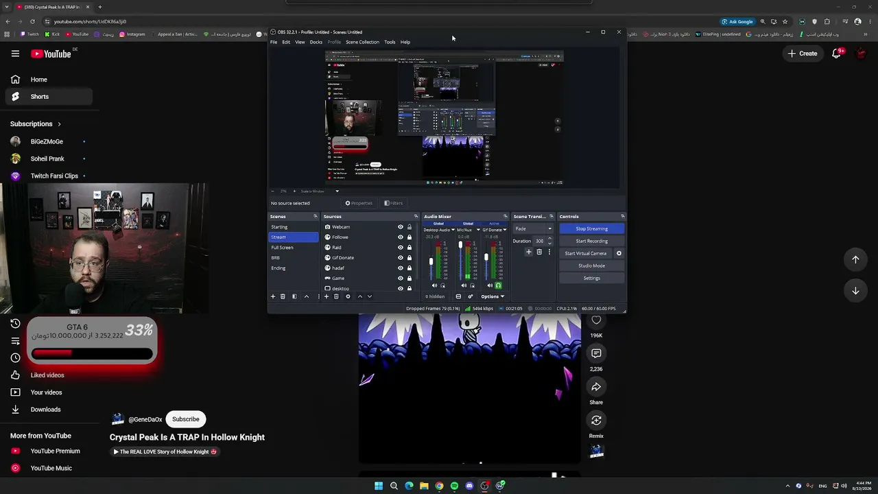The image size is (878, 494).
Task: Like the Short with 196K likes
Action: click(596, 320)
